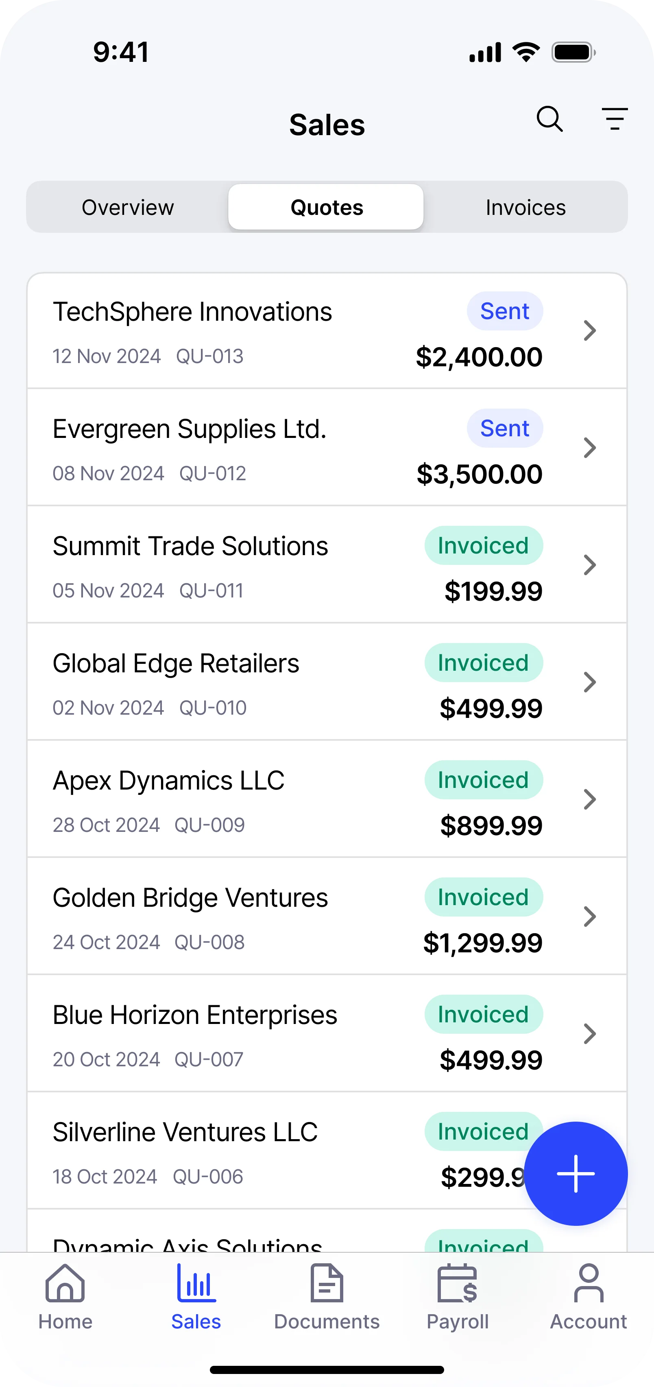Screen dimensions: 654x1387
Task: Expand the Evergreen Supplies Ltd. chevron
Action: (x=590, y=447)
